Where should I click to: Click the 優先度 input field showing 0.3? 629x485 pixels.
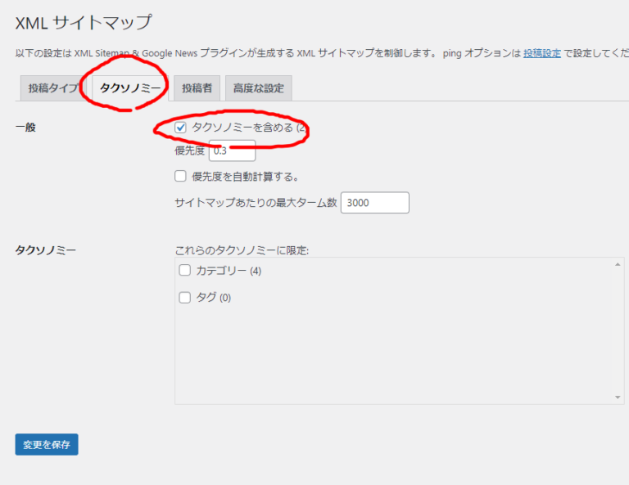[x=233, y=150]
